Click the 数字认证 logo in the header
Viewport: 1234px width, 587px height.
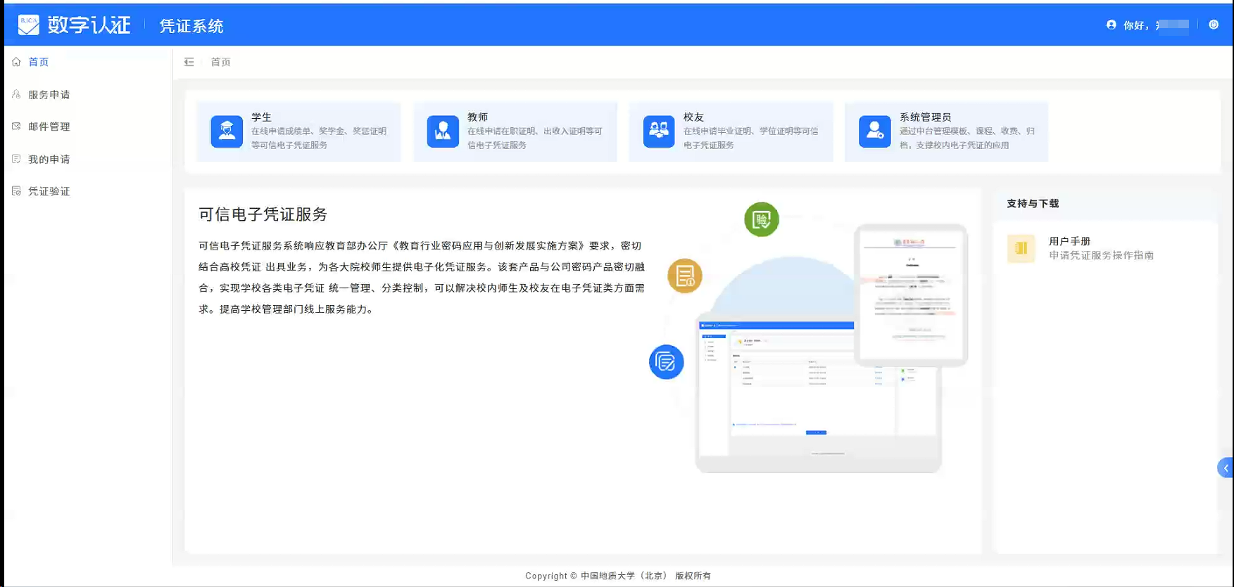tap(74, 25)
